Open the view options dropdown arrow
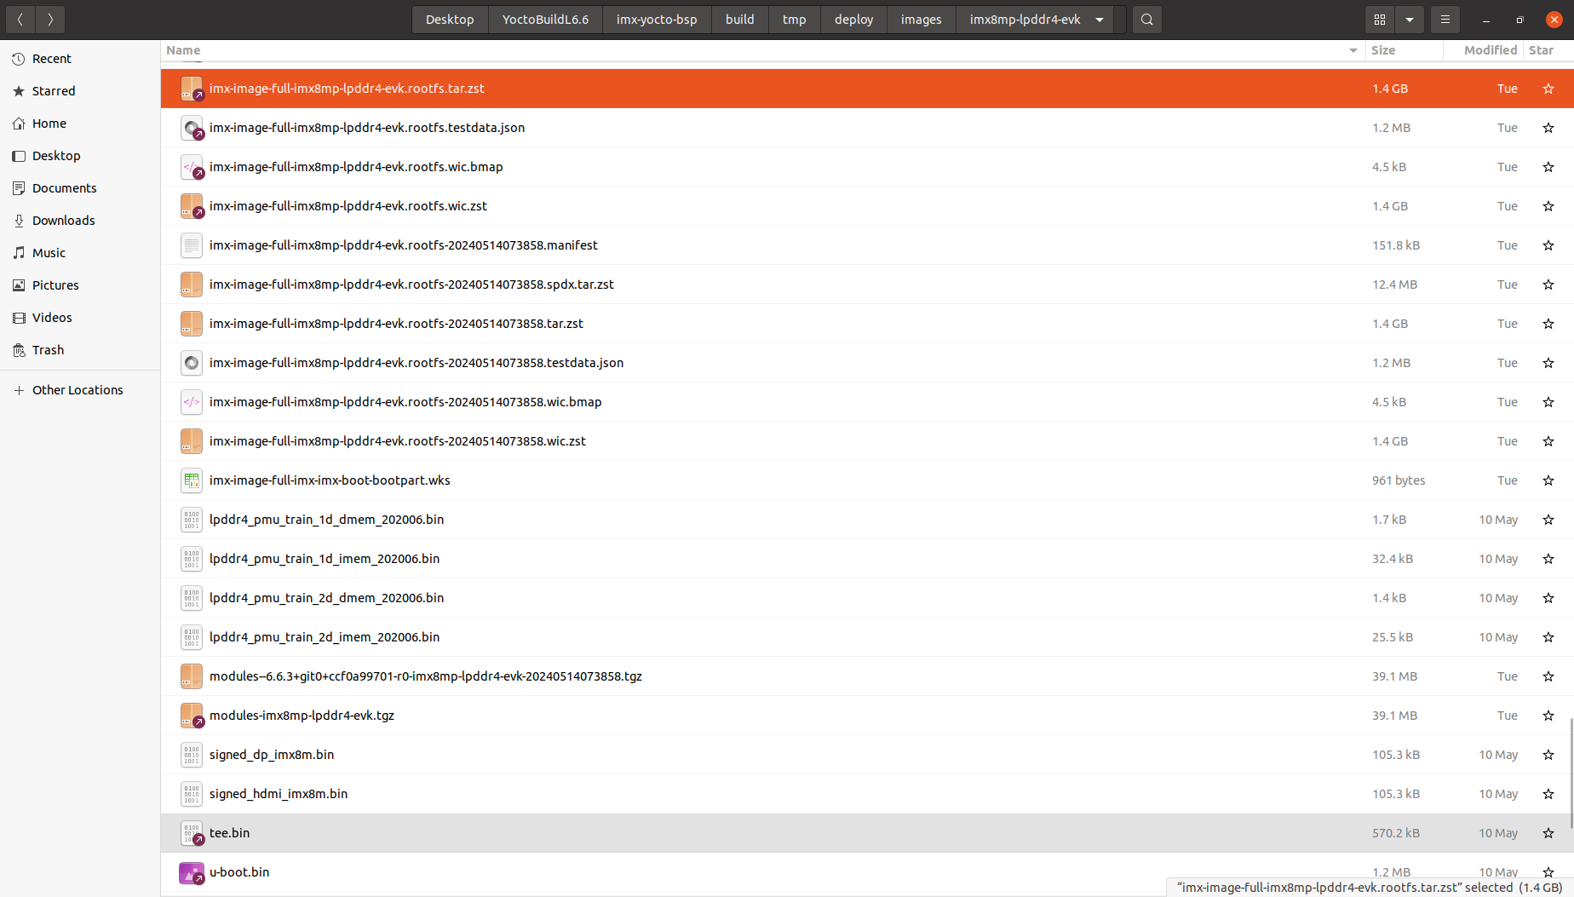 [1410, 19]
